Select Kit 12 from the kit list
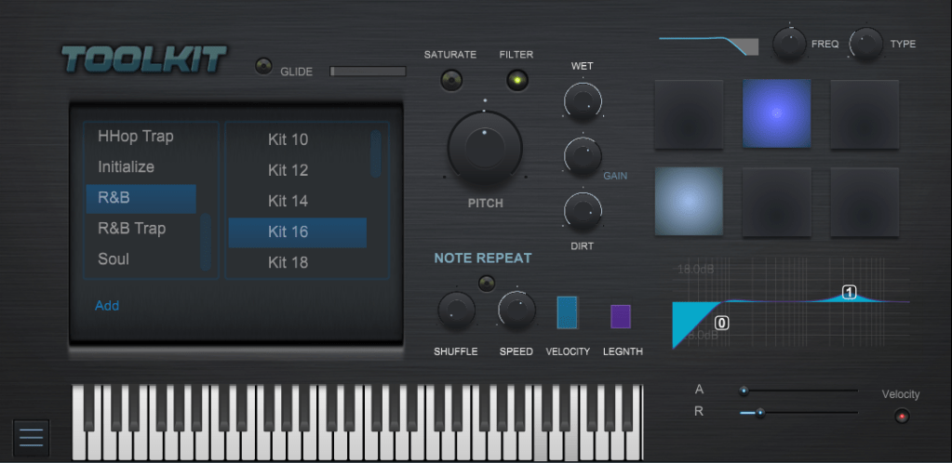952x463 pixels. [288, 170]
